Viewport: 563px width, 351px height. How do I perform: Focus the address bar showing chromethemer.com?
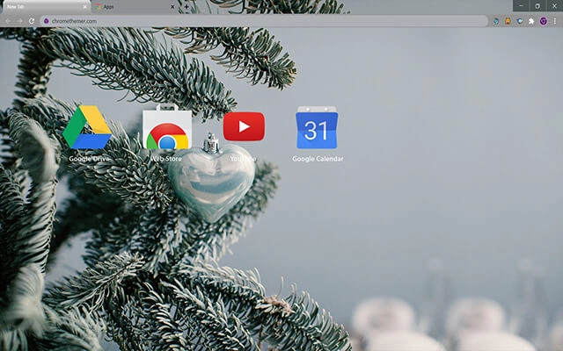click(264, 21)
